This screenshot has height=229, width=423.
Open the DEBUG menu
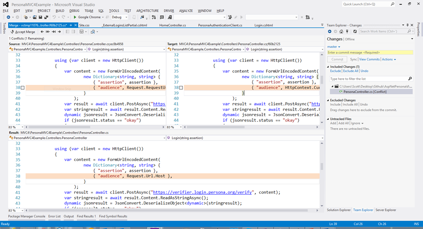tap(74, 11)
